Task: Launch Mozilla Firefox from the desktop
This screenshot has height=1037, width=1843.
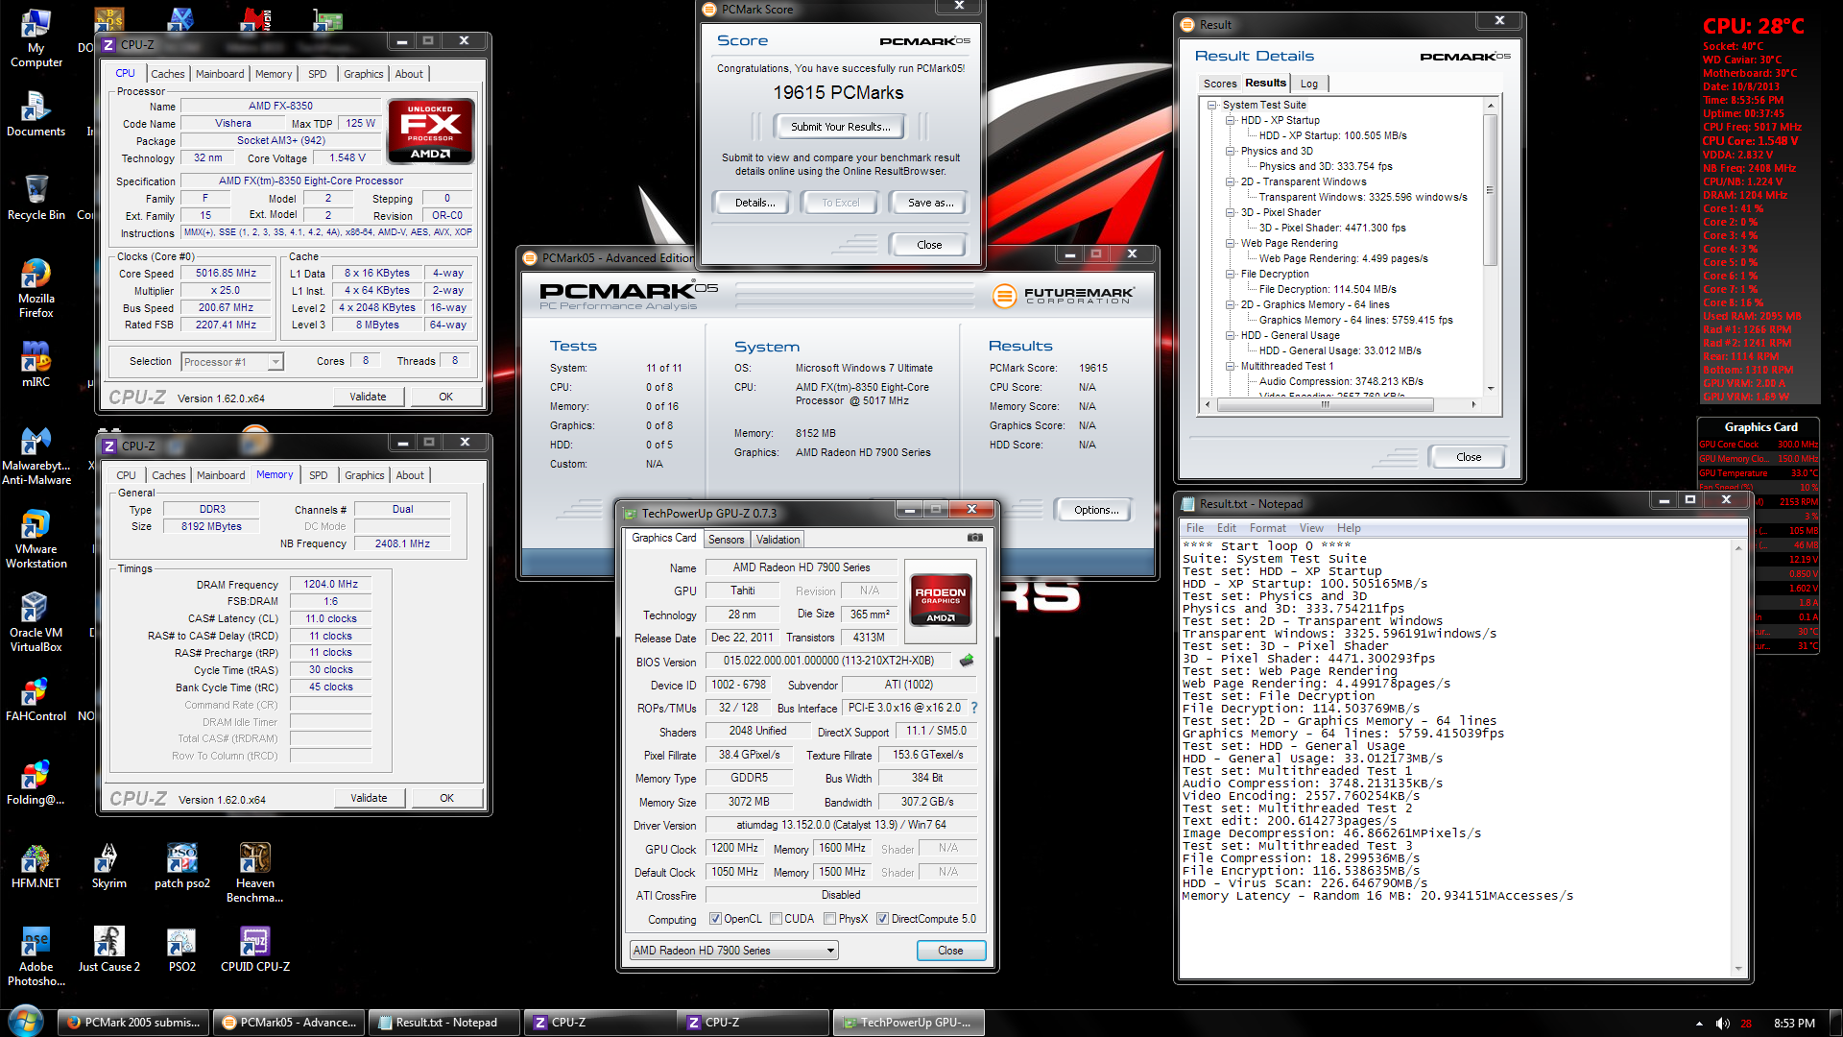Action: click(x=36, y=288)
